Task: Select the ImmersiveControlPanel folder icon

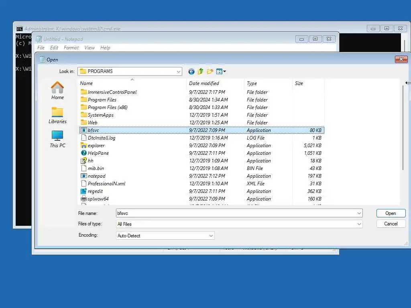Action: 83,92
